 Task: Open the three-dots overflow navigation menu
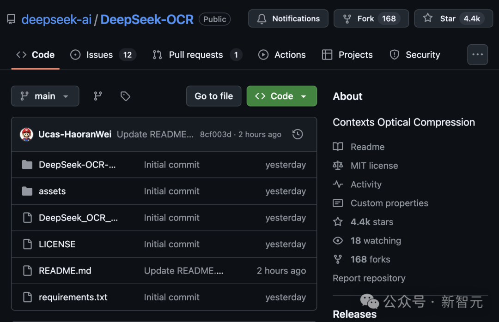coord(477,55)
